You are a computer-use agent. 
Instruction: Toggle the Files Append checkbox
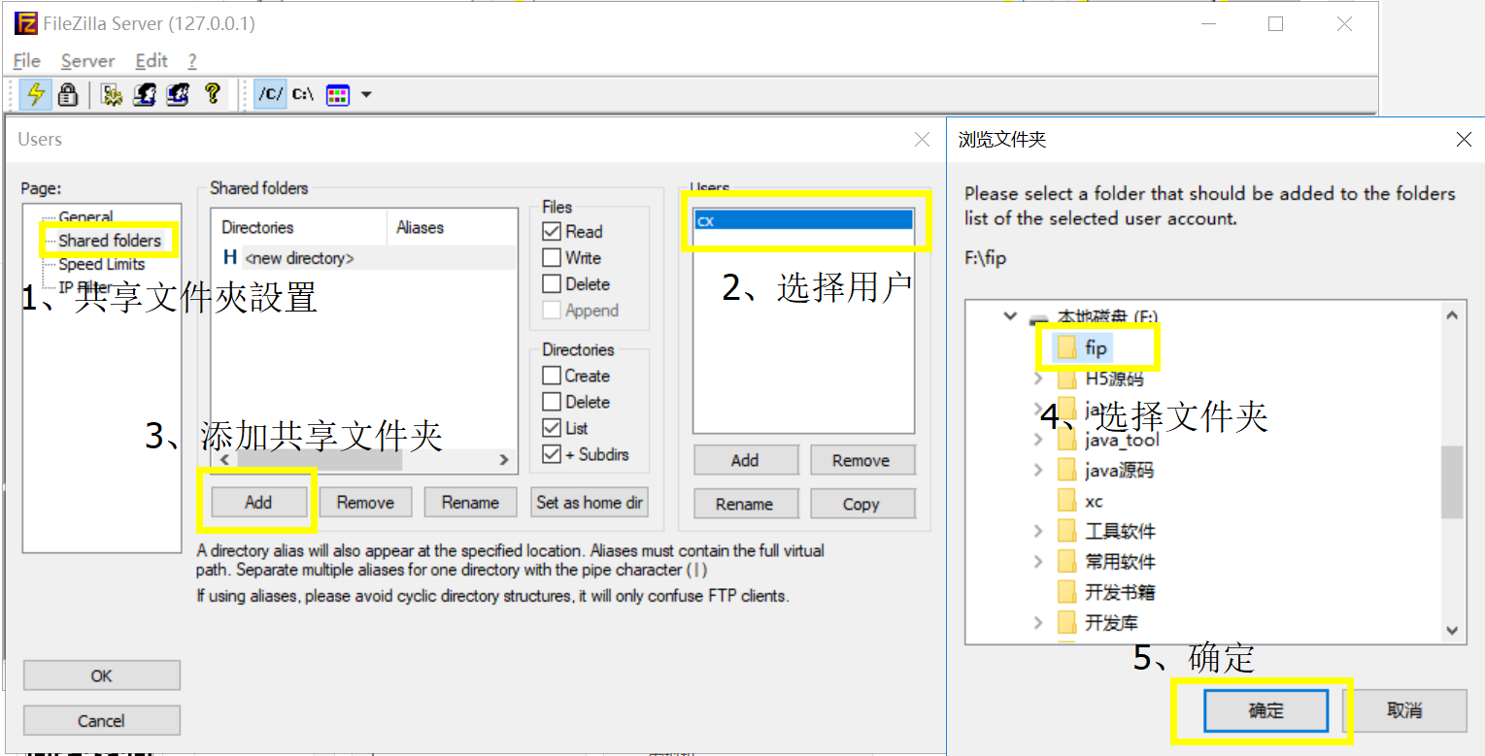pos(552,310)
